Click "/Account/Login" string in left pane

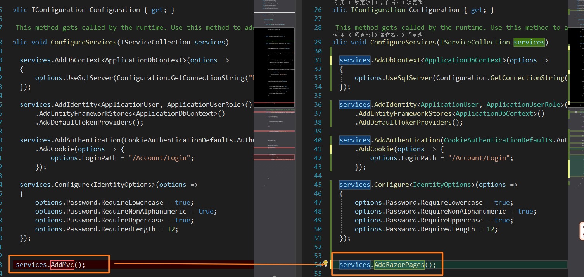(x=159, y=158)
